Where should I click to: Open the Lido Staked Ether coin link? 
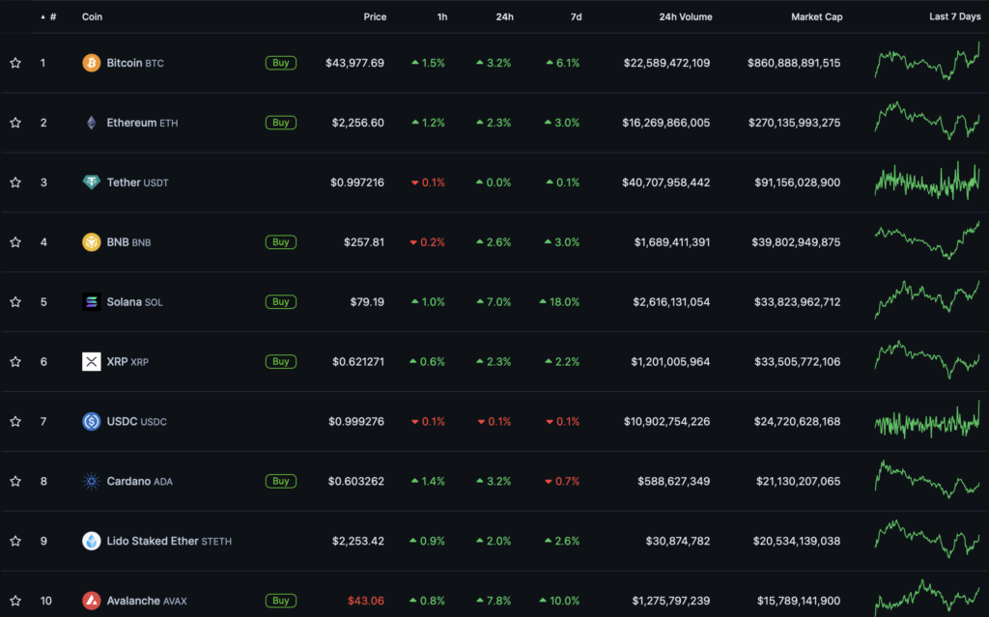(x=152, y=541)
